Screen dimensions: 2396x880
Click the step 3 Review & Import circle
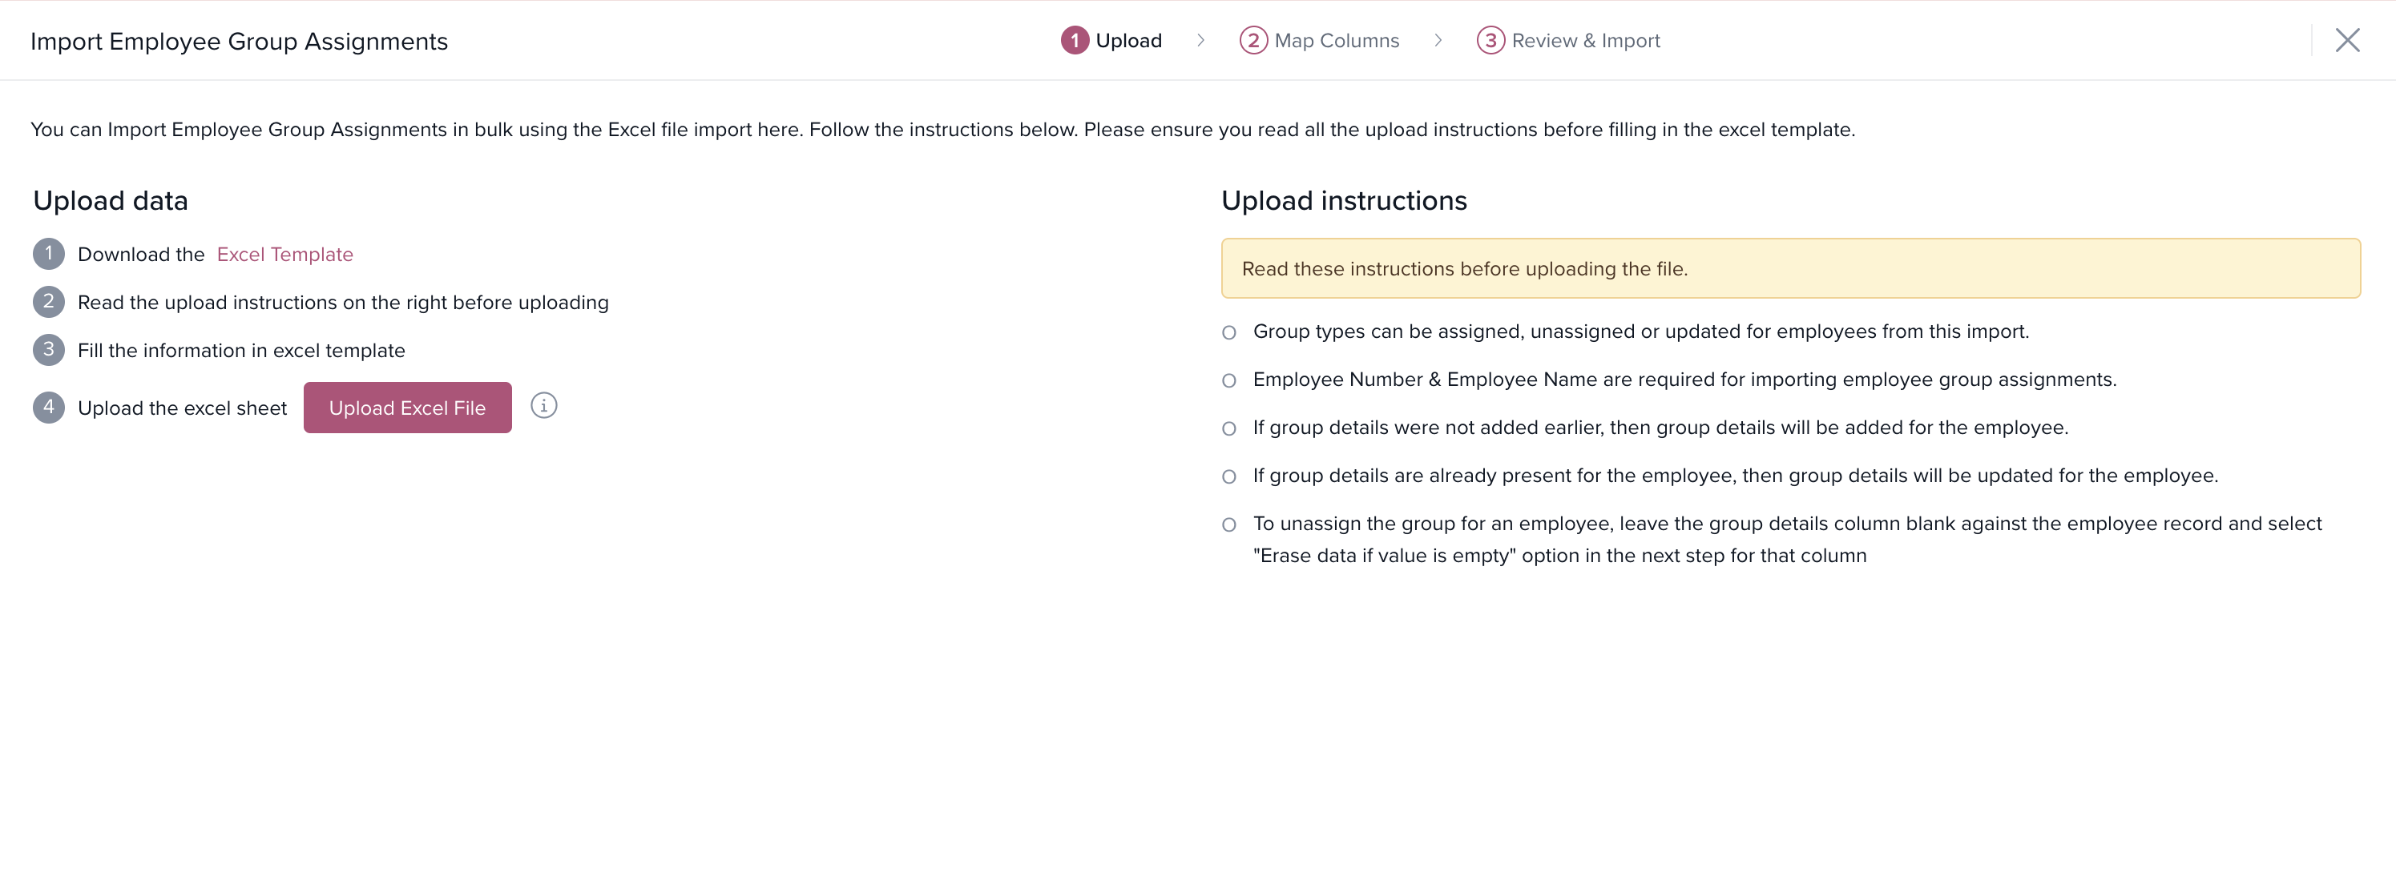click(x=1490, y=41)
